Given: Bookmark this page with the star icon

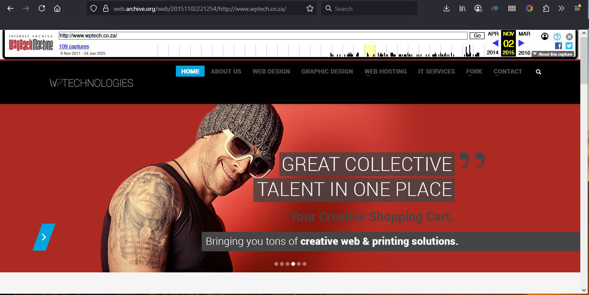Looking at the screenshot, I should [310, 8].
